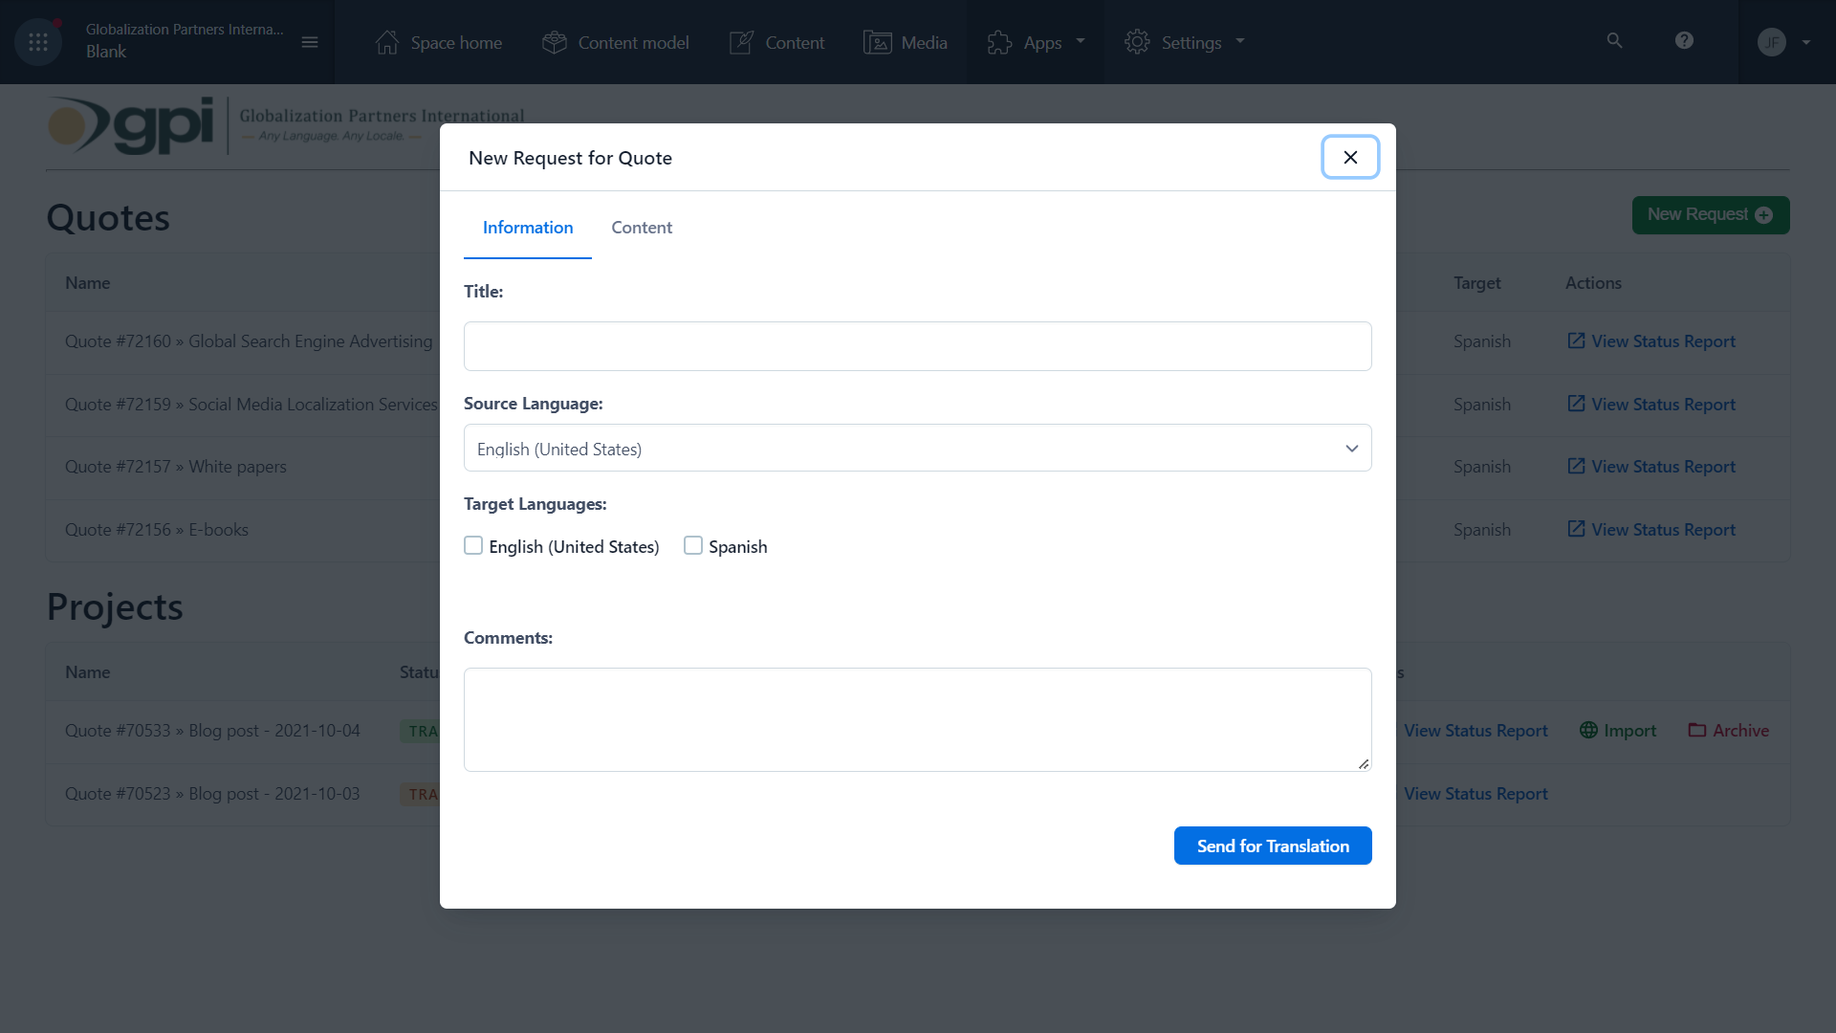Click the Title input field

918,345
